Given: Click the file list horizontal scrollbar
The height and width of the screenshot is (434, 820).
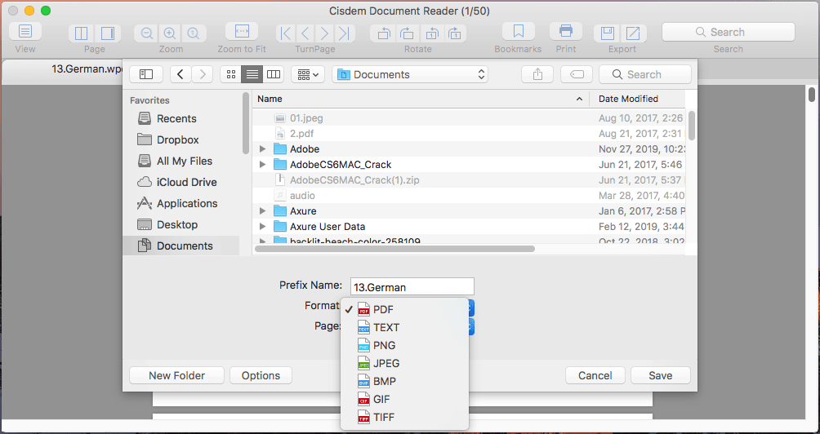Looking at the screenshot, I should pyautogui.click(x=394, y=249).
